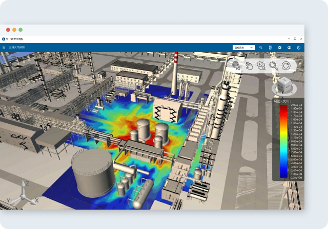Viewport: 328px width, 229px height.
Task: Click the 3D view orientation cube
Action: (283, 84)
